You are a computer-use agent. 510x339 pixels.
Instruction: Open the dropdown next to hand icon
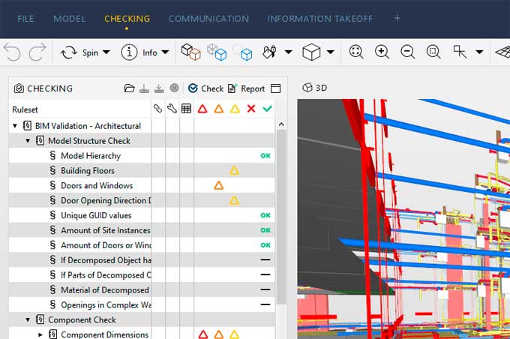pyautogui.click(x=288, y=52)
